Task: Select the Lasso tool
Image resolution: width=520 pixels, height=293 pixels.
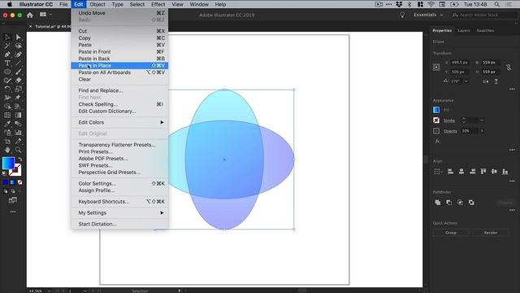Action: tap(18, 46)
